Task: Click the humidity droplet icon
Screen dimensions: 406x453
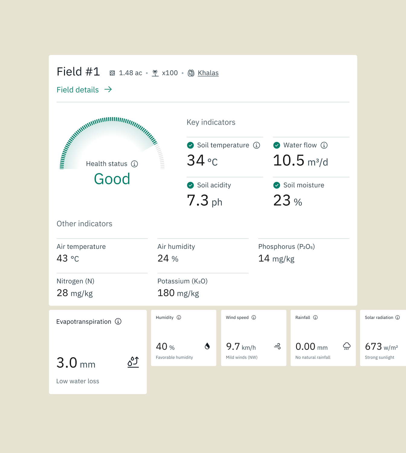Action: click(207, 346)
